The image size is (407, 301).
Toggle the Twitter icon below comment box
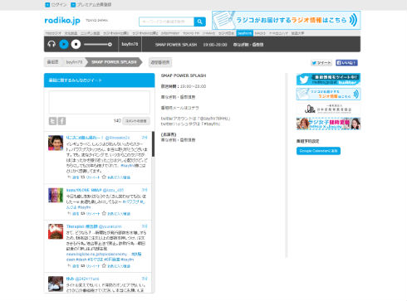coord(52,121)
